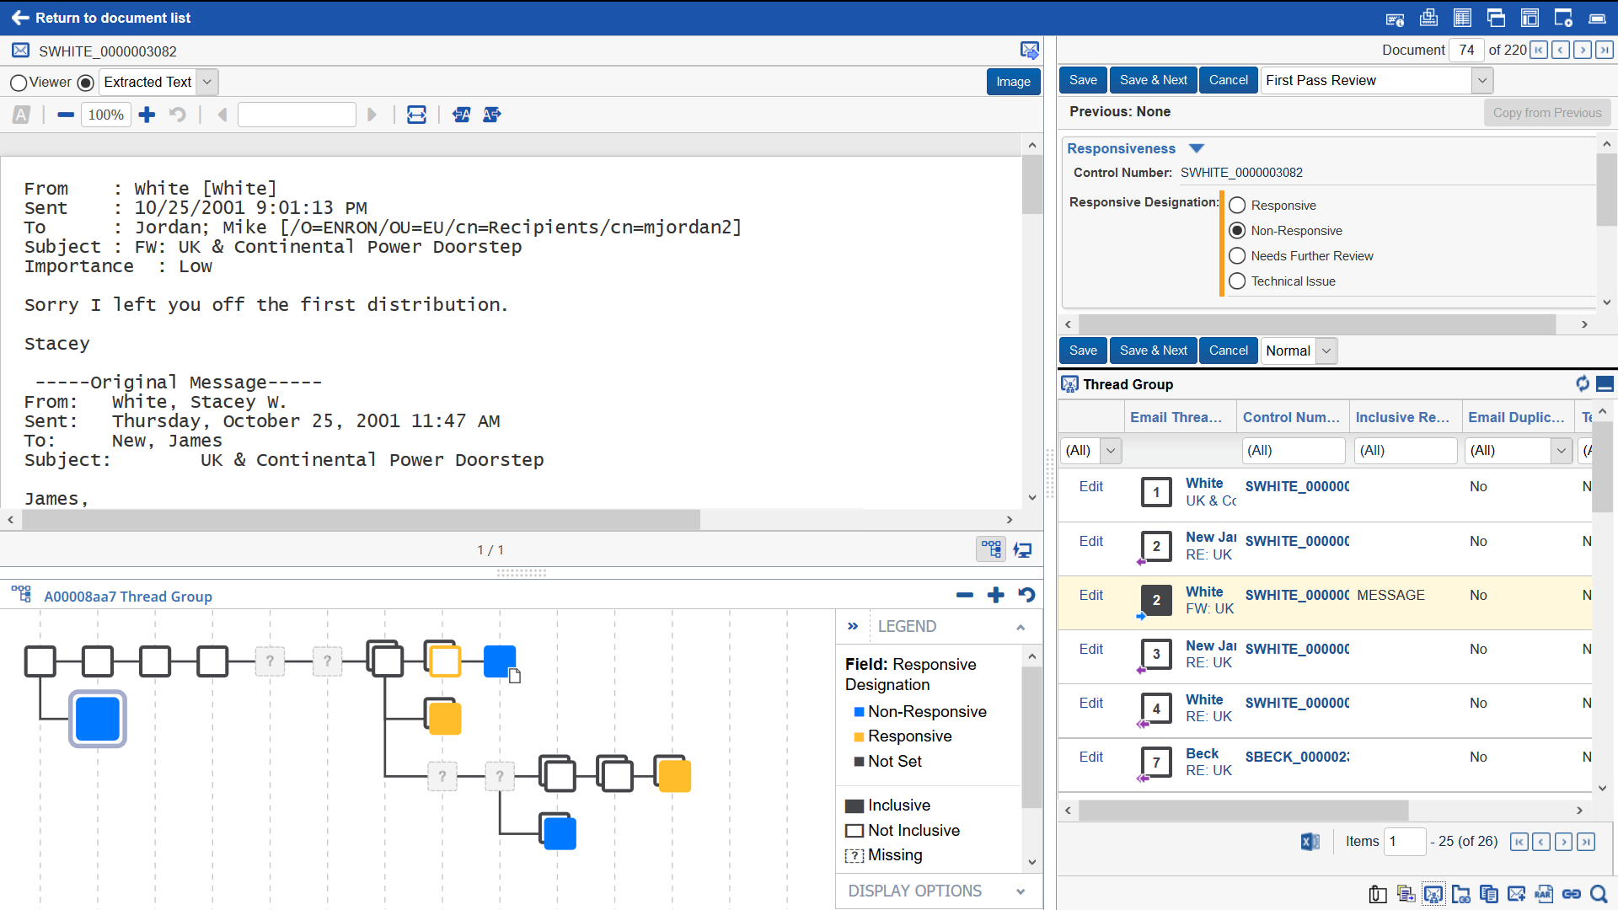Show the duplicate documents icon in the bottom bar
This screenshot has width=1618, height=910.
[1489, 894]
